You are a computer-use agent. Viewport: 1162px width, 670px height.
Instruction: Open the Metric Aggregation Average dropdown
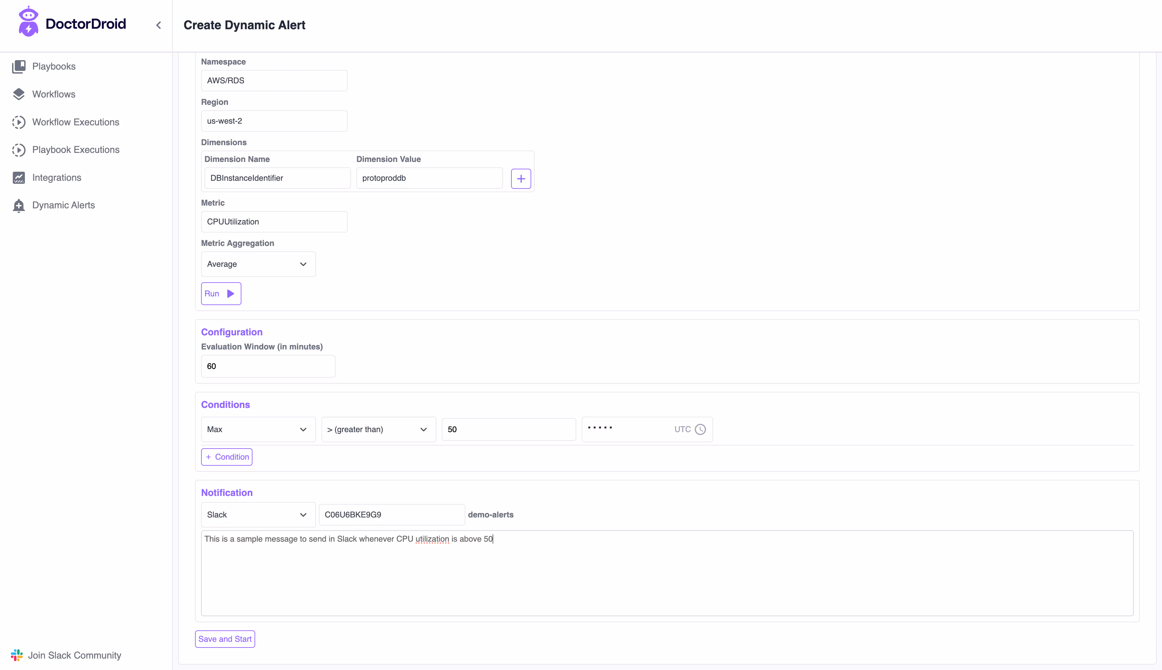pos(258,264)
